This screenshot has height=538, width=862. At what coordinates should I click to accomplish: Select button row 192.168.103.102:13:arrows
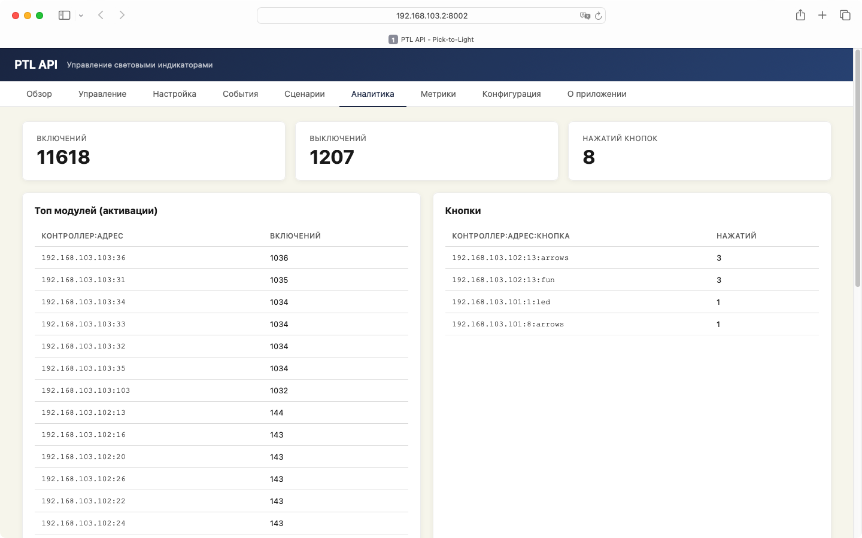632,258
